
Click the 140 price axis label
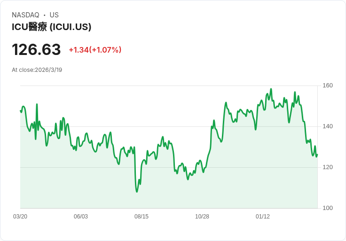pos(328,126)
